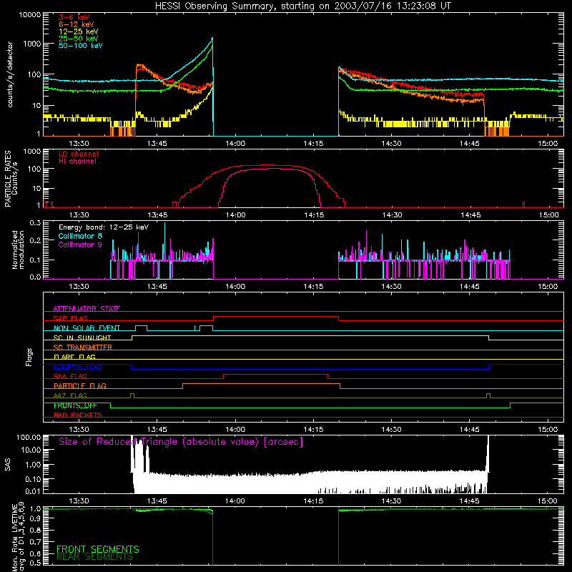572x572 pixels.
Task: Select the 'Size of Reduced Triangle' caption
Action: tap(181, 442)
